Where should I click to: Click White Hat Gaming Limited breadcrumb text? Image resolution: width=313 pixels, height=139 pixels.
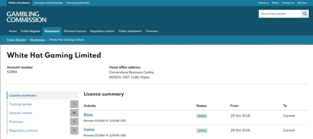pyautogui.click(x=66, y=40)
